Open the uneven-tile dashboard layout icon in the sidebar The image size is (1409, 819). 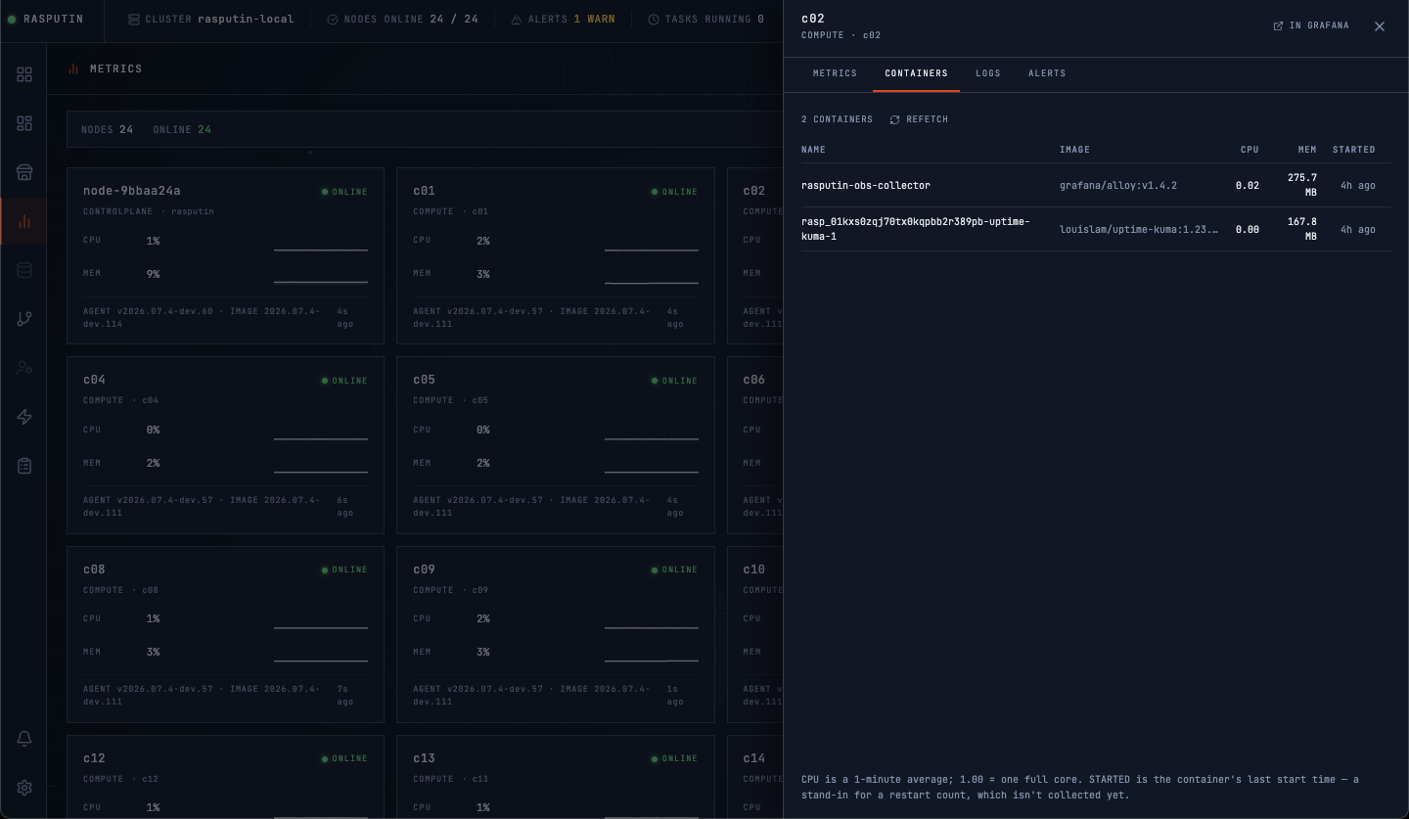[24, 123]
